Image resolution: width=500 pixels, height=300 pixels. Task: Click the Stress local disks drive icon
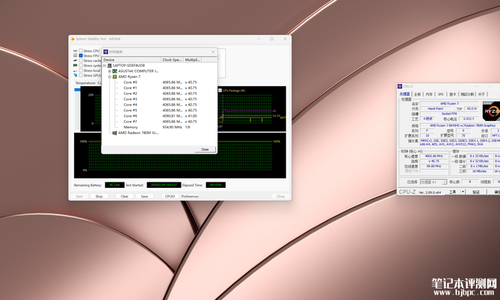pyautogui.click(x=75, y=70)
